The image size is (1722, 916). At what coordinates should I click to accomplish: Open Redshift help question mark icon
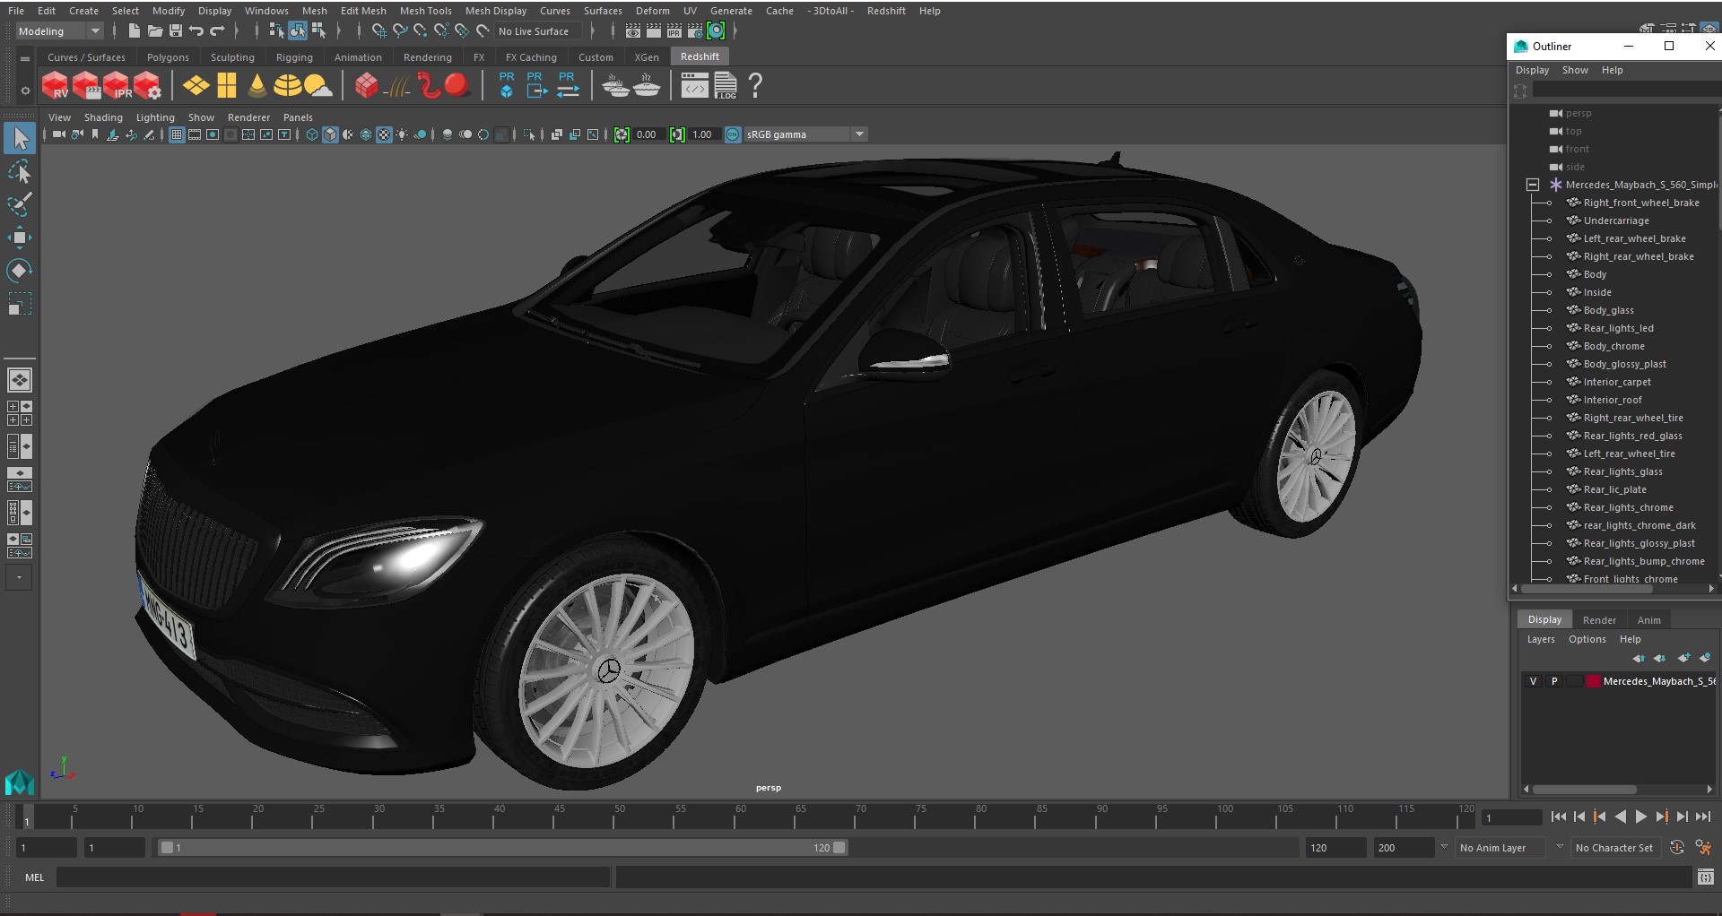click(755, 86)
